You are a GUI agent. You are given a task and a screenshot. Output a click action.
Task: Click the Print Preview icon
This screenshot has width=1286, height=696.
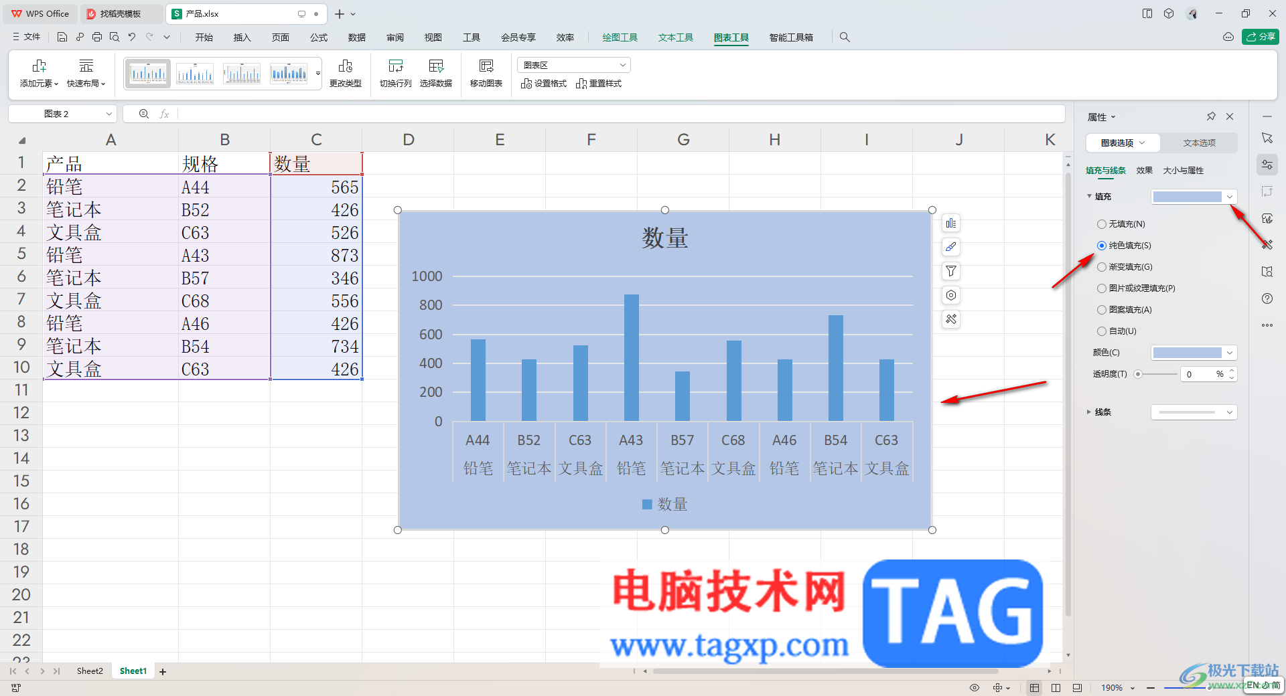(115, 37)
